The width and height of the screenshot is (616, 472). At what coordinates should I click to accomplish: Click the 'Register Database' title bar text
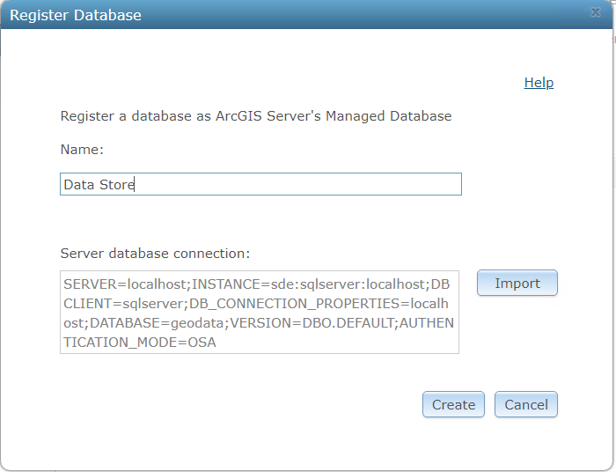click(76, 15)
